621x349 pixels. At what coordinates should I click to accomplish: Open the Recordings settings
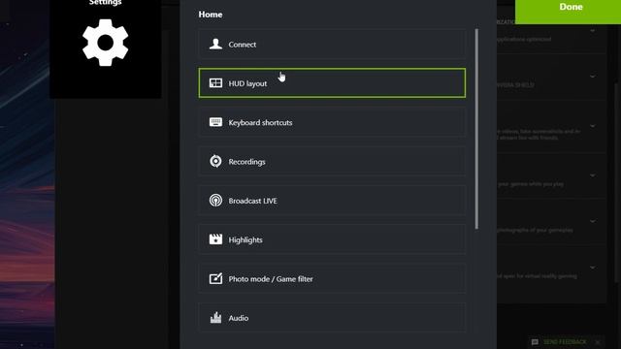click(332, 162)
